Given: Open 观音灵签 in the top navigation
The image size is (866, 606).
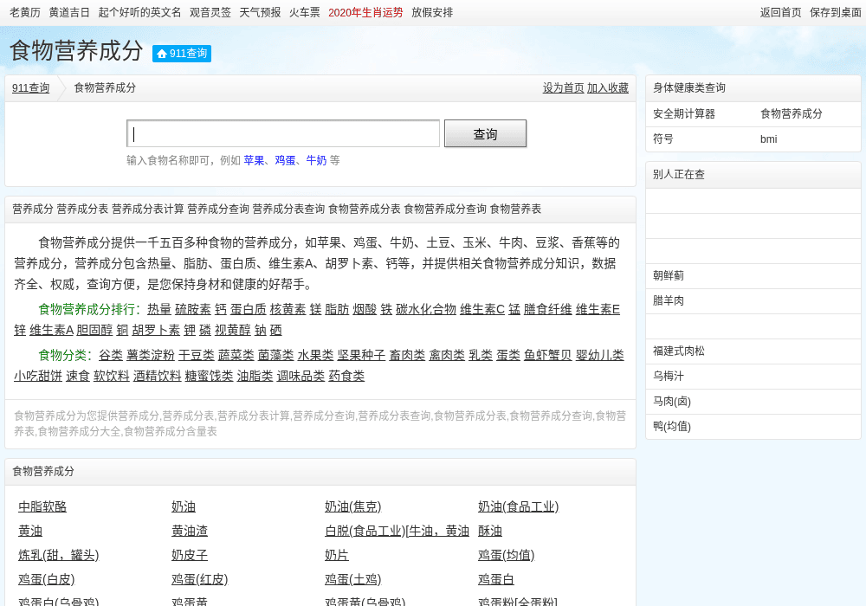Looking at the screenshot, I should [x=210, y=12].
